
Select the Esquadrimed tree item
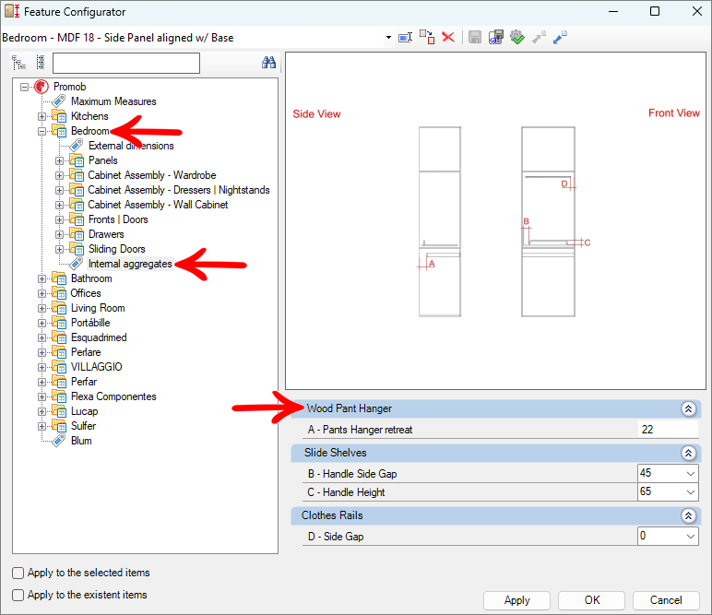coord(99,337)
